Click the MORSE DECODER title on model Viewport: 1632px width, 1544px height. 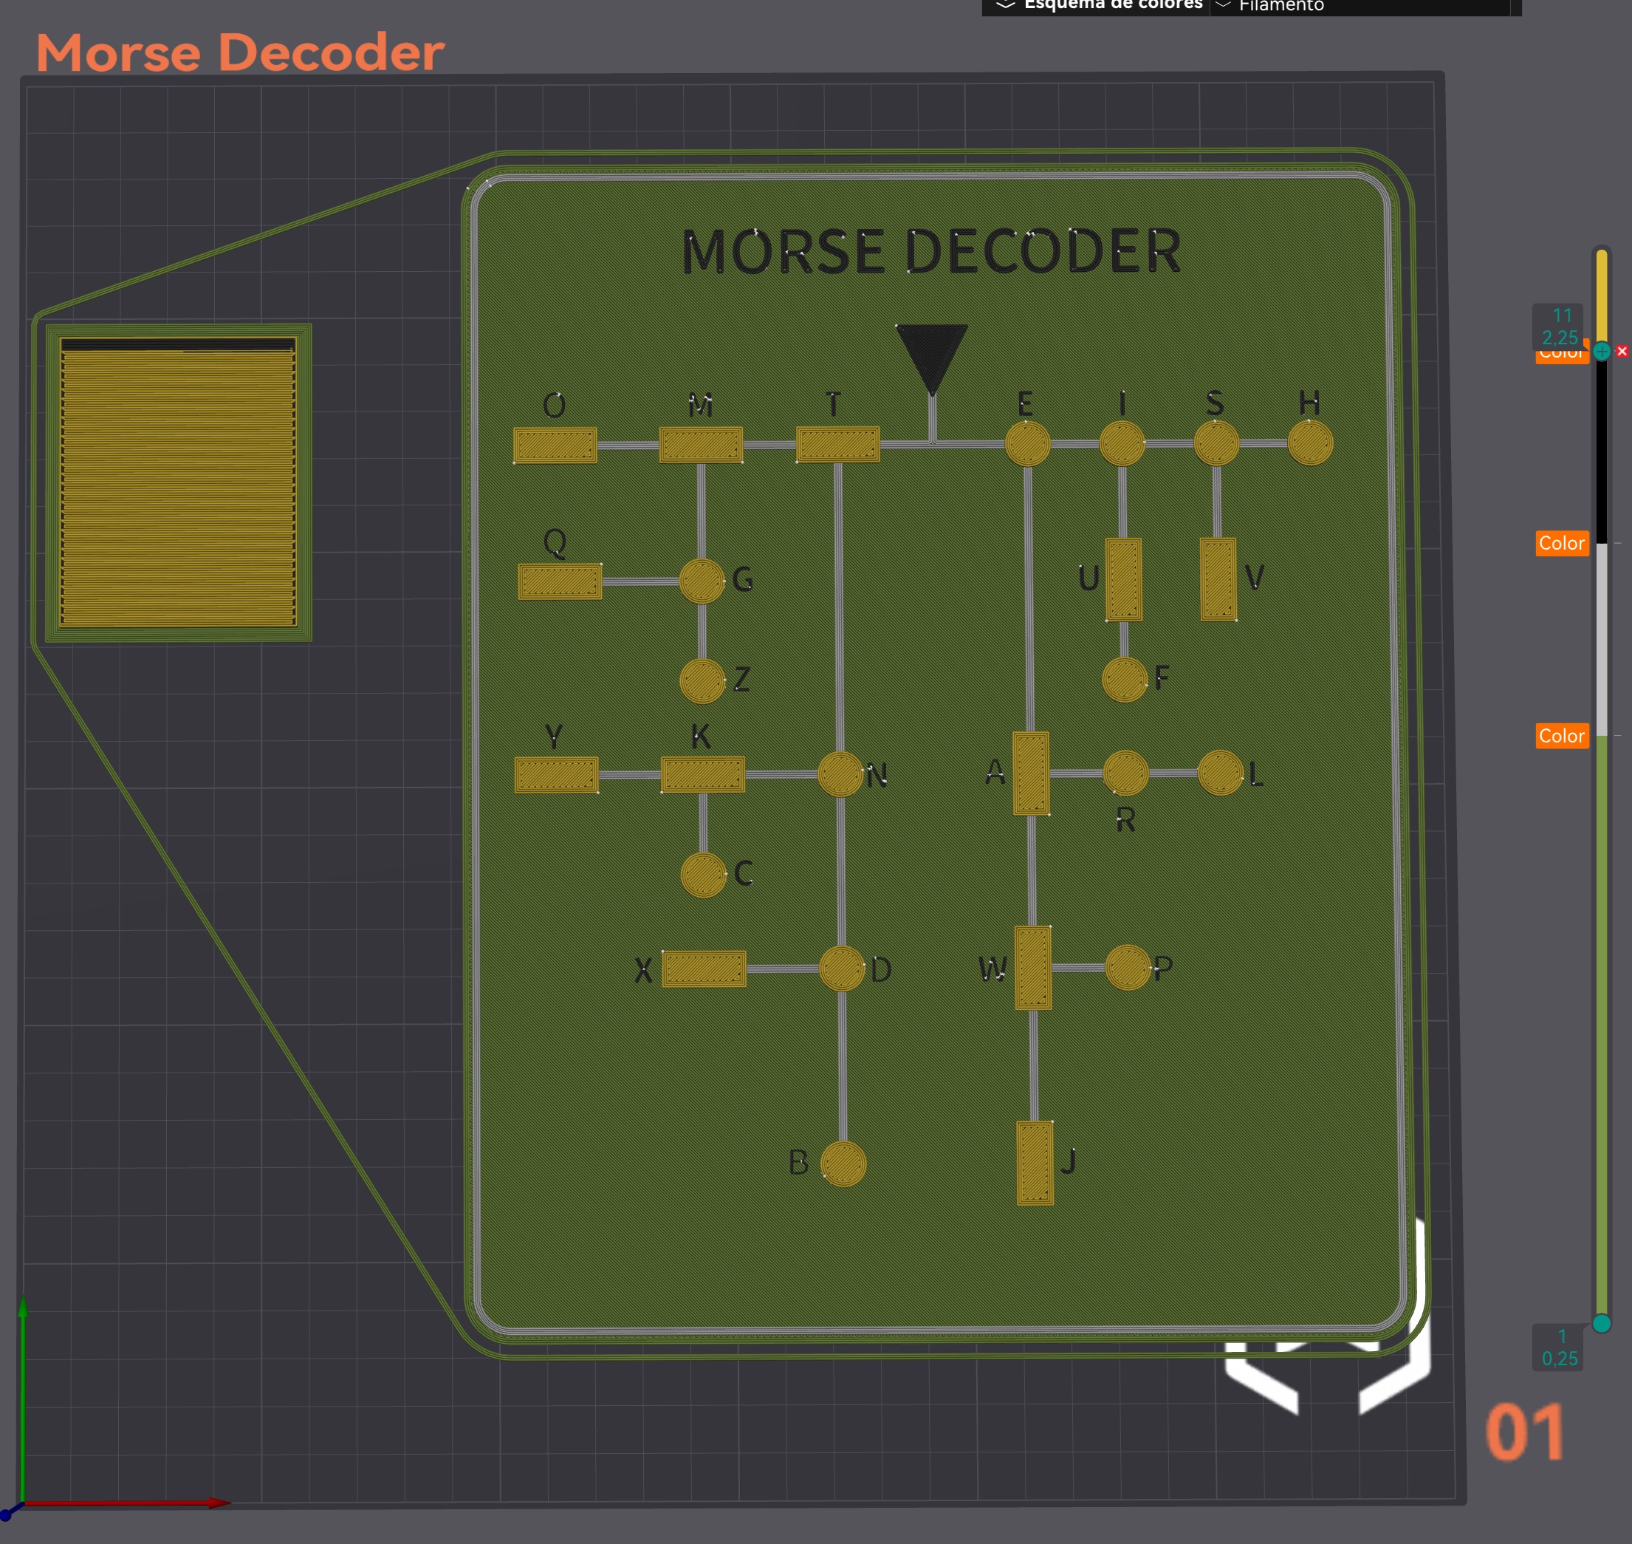931,251
